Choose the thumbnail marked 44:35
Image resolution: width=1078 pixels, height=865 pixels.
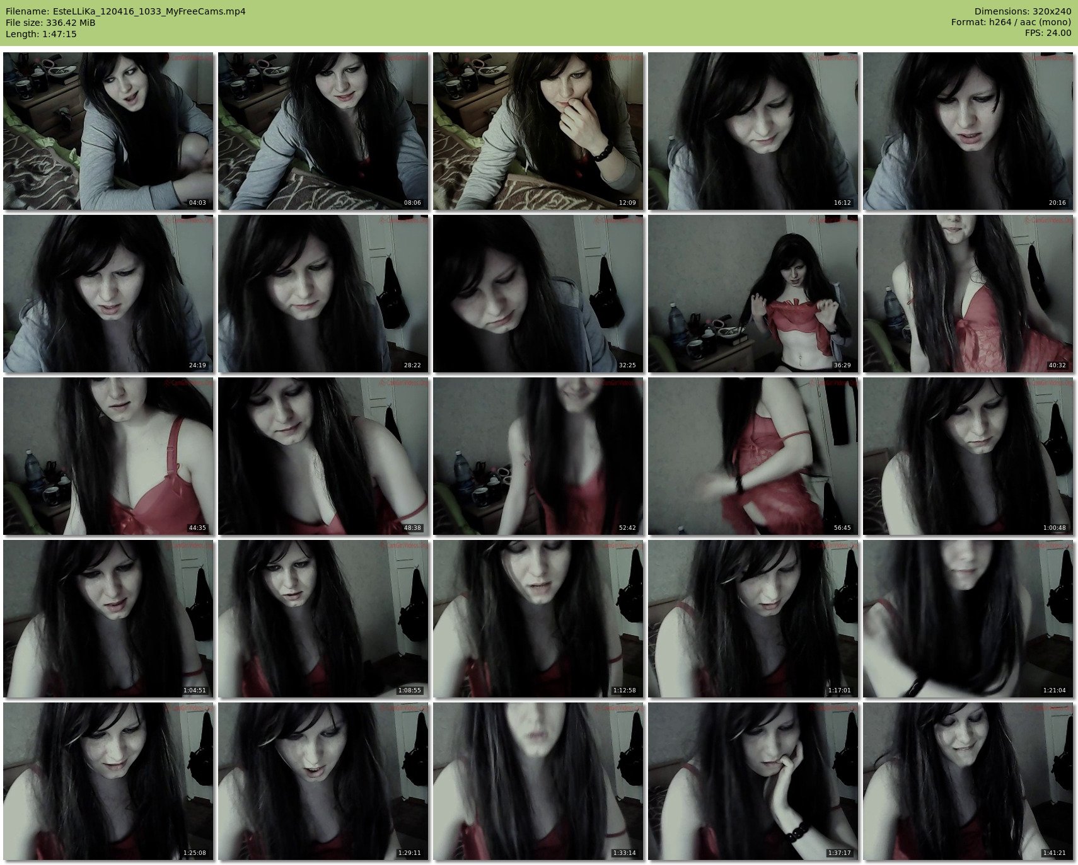point(108,456)
